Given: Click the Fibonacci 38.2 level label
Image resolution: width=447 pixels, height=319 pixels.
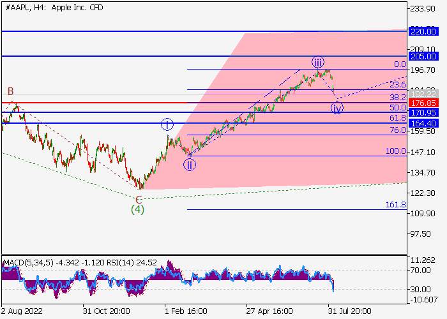Looking at the screenshot, I should click(397, 98).
